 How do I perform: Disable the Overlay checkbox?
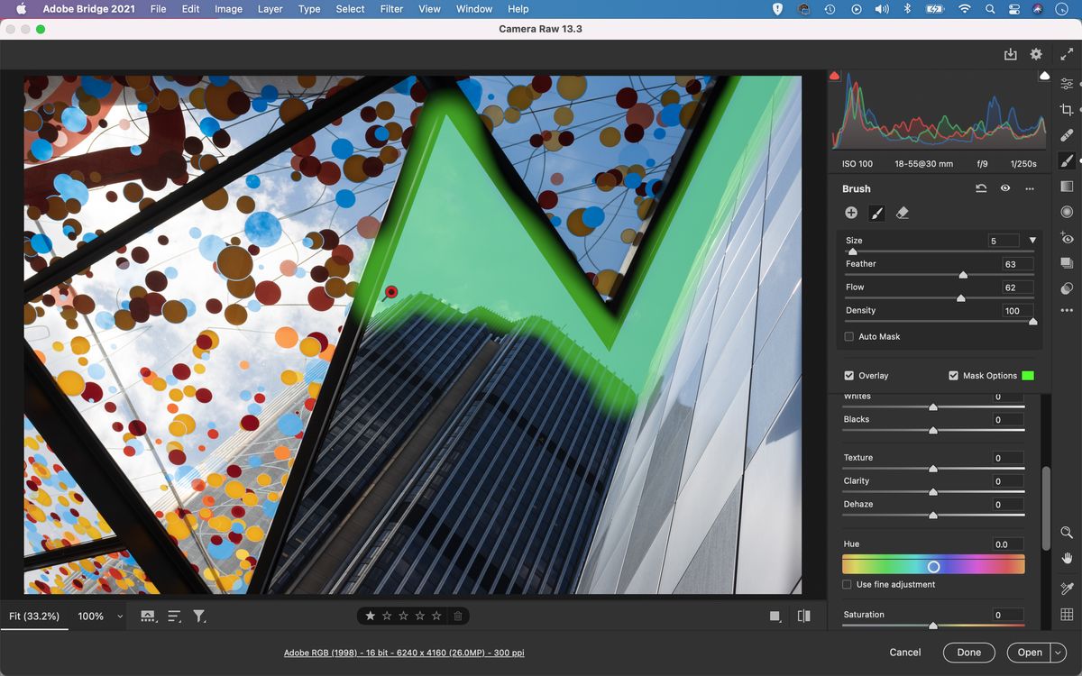pos(848,375)
